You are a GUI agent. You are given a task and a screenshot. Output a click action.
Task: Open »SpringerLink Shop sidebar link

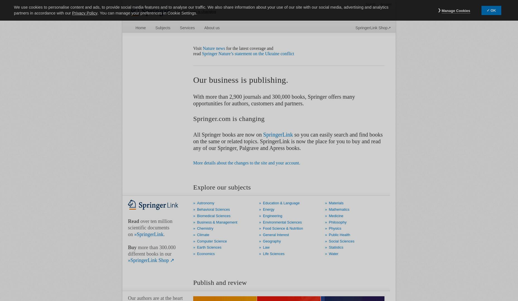pyautogui.click(x=151, y=260)
